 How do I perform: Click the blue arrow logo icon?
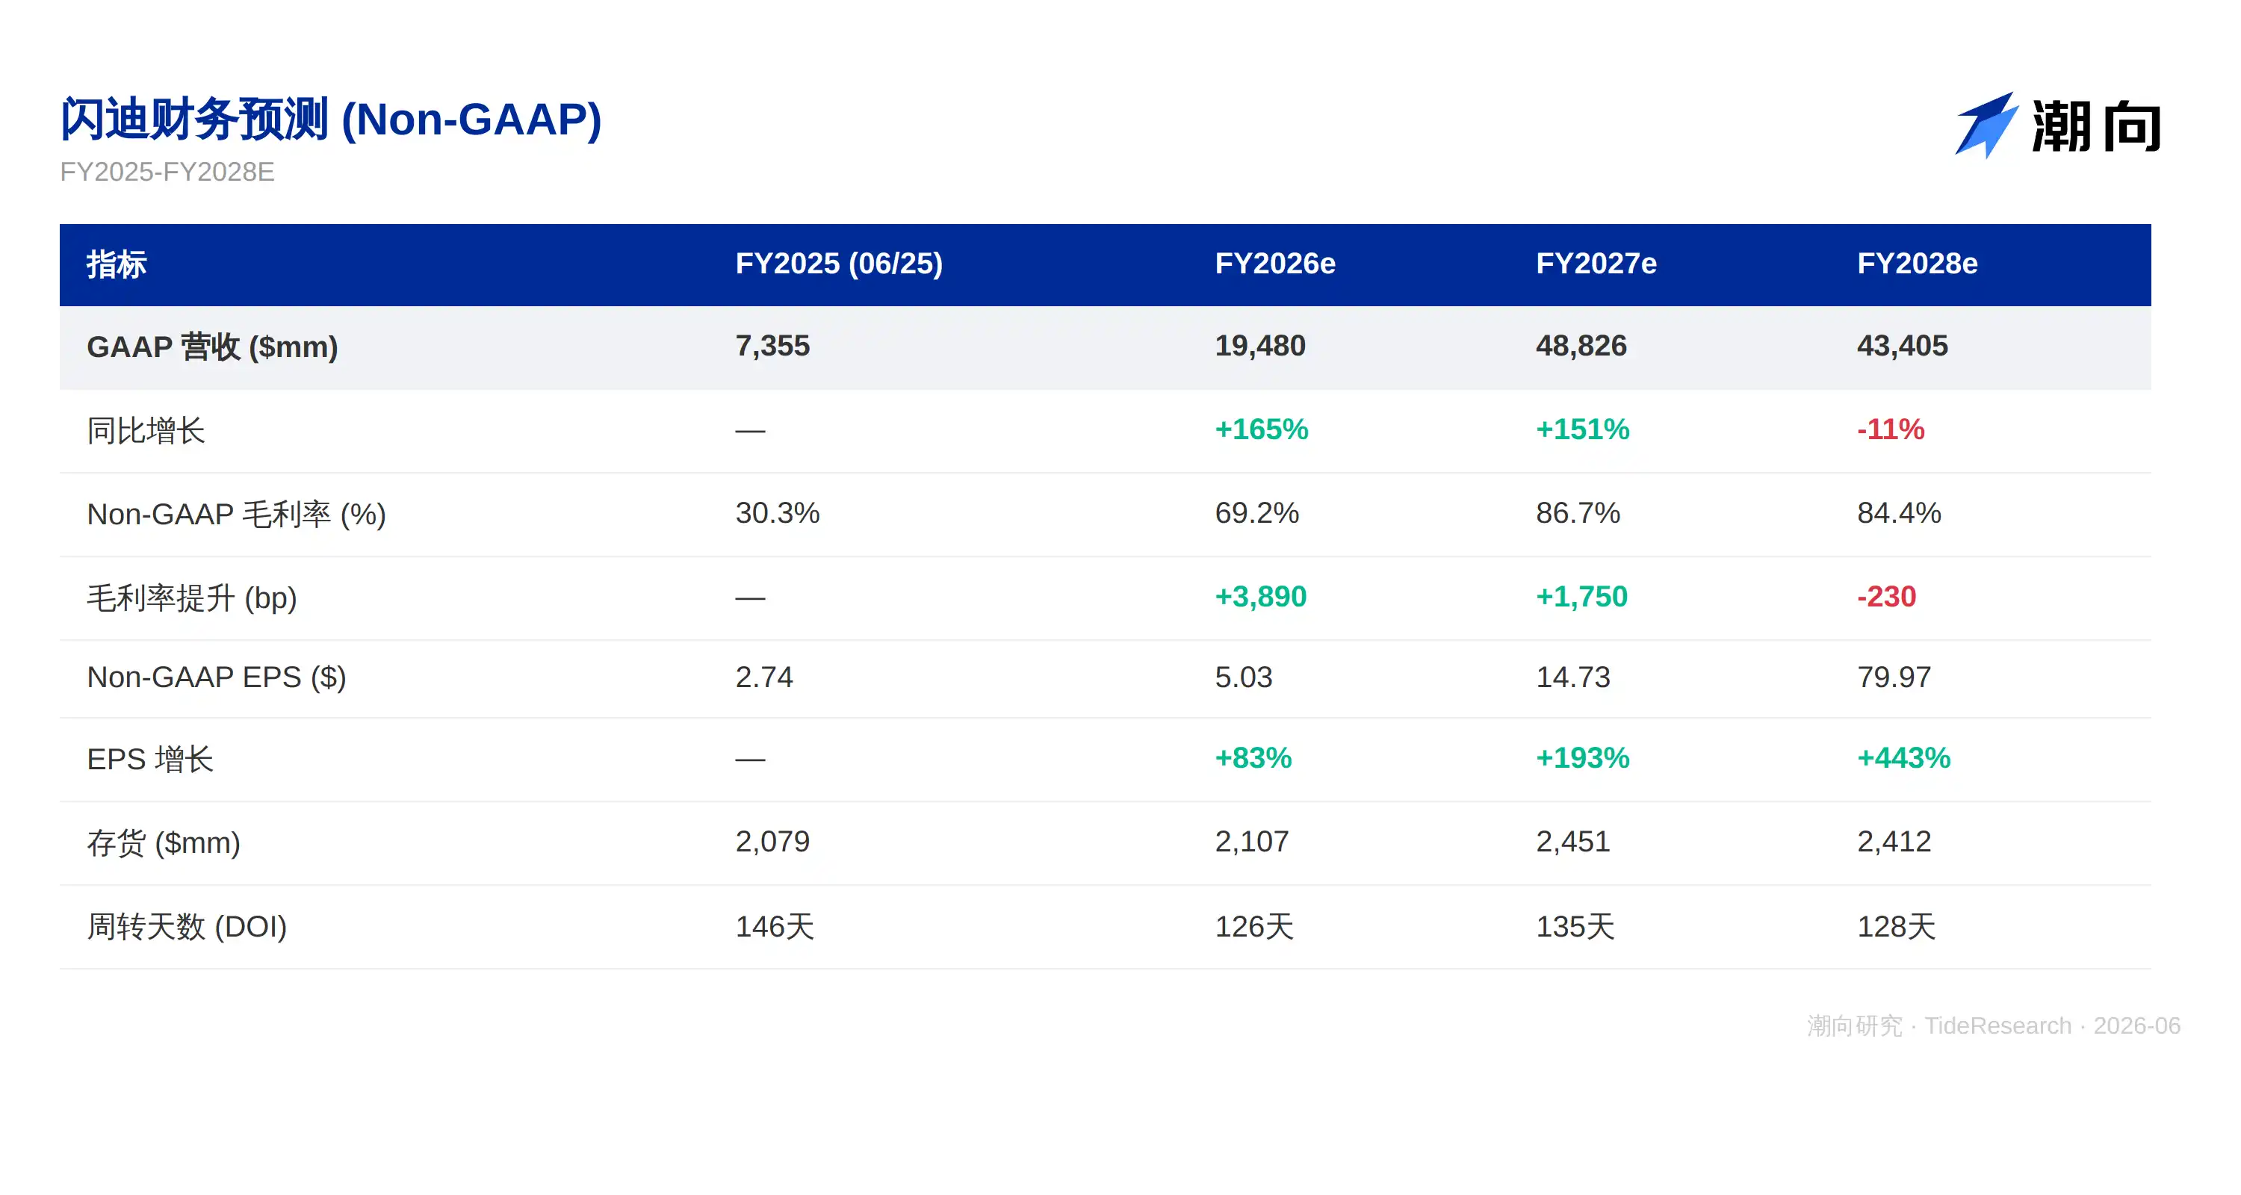[1986, 125]
